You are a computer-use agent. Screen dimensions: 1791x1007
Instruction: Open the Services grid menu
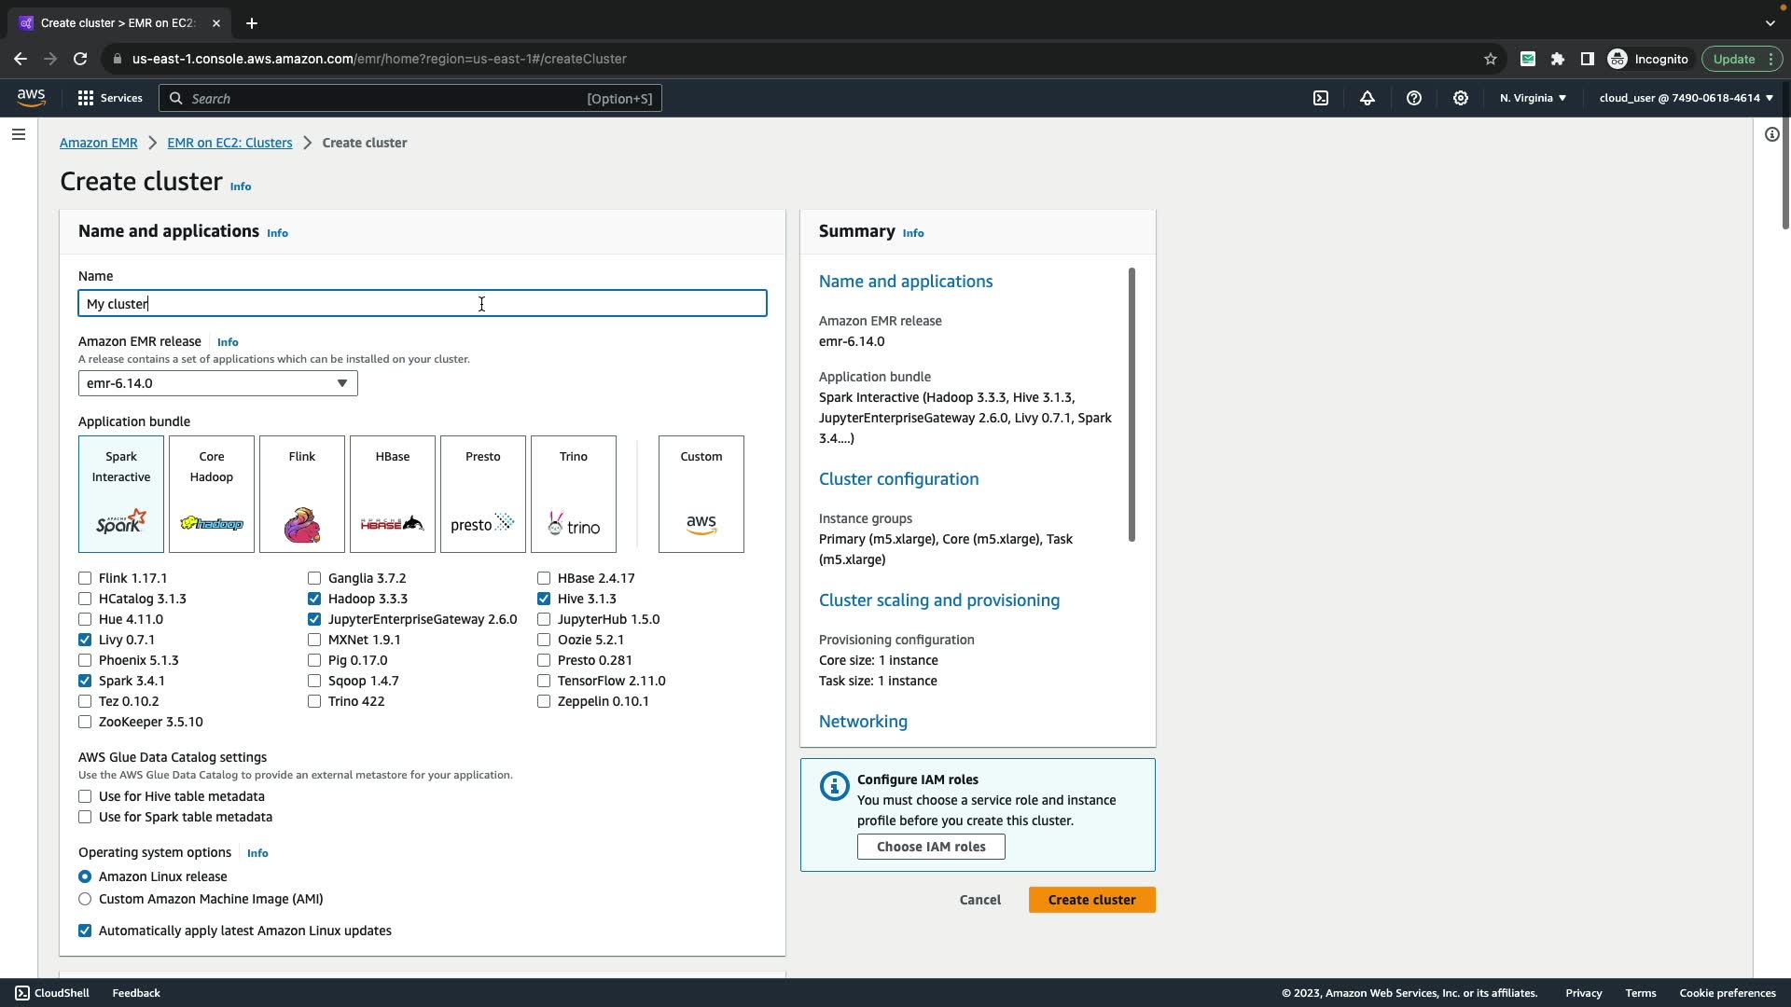coord(109,98)
